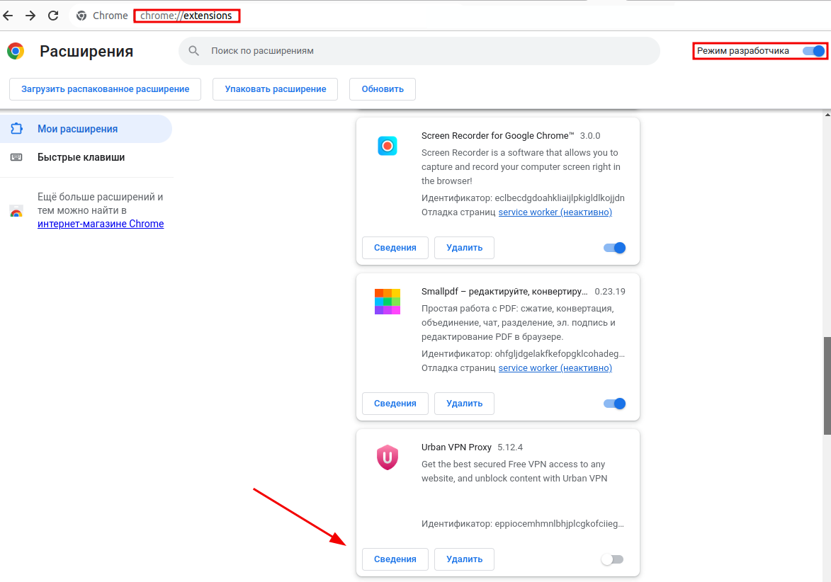Click Удалить for Urban VPN Proxy
The width and height of the screenshot is (831, 582).
[464, 559]
